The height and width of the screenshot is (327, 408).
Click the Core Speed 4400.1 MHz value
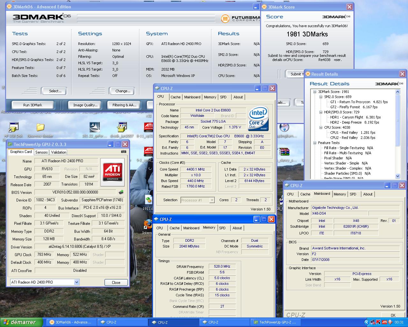(196, 169)
